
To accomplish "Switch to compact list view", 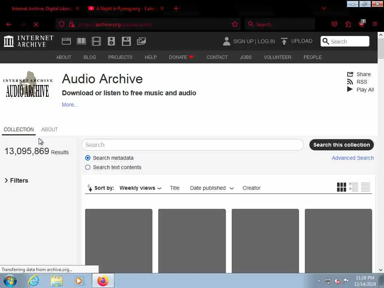I will click(365, 187).
